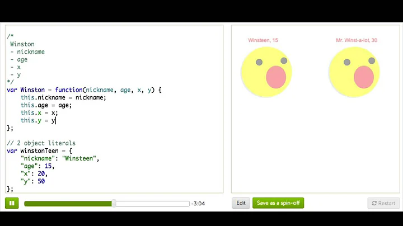Image resolution: width=403 pixels, height=226 pixels.
Task: Click the "y": 50 line
Action: pyautogui.click(x=32, y=181)
